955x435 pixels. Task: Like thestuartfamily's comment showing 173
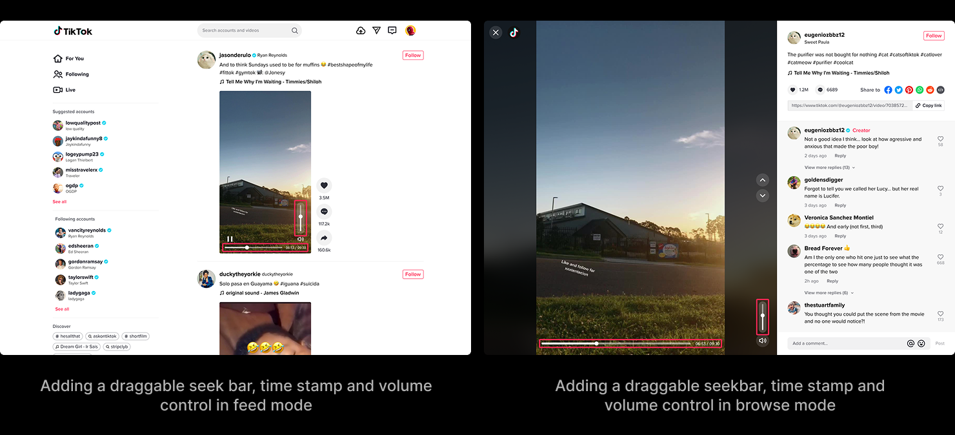940,314
